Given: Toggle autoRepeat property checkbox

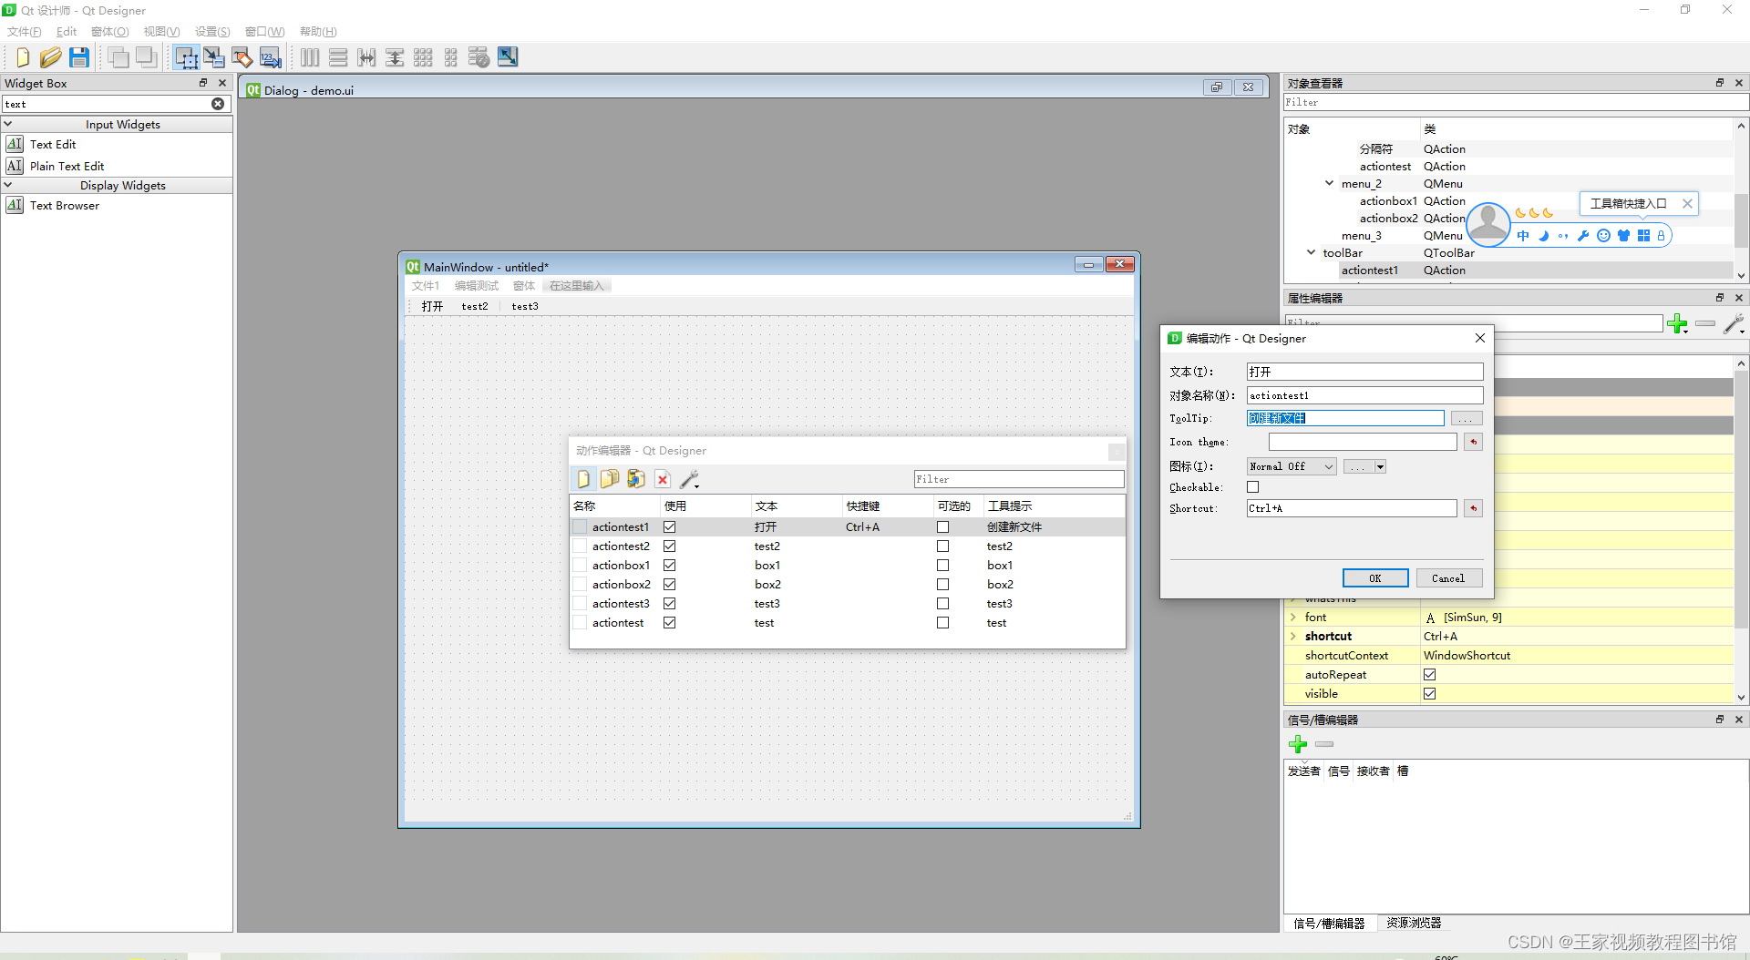Looking at the screenshot, I should (1430, 675).
